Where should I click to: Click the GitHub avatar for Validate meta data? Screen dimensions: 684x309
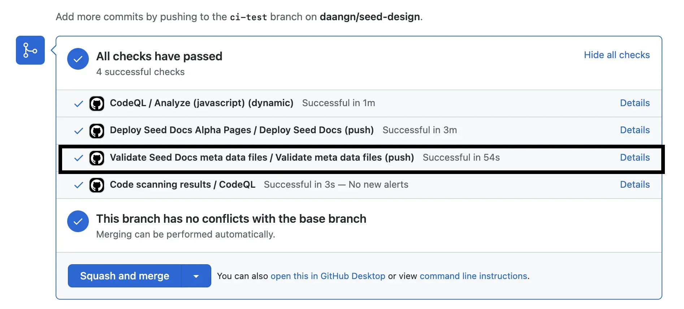coord(97,158)
